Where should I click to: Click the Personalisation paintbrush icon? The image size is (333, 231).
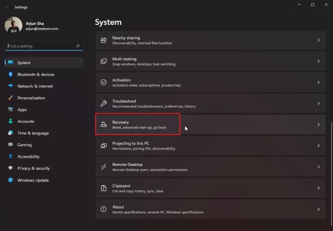point(10,98)
